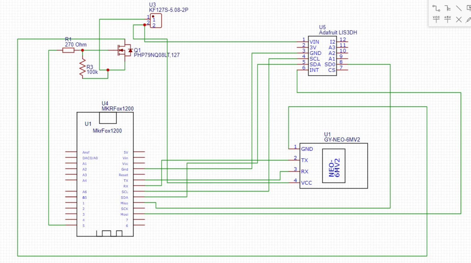
Task: Select the VCC power flag tool
Action: [436, 19]
